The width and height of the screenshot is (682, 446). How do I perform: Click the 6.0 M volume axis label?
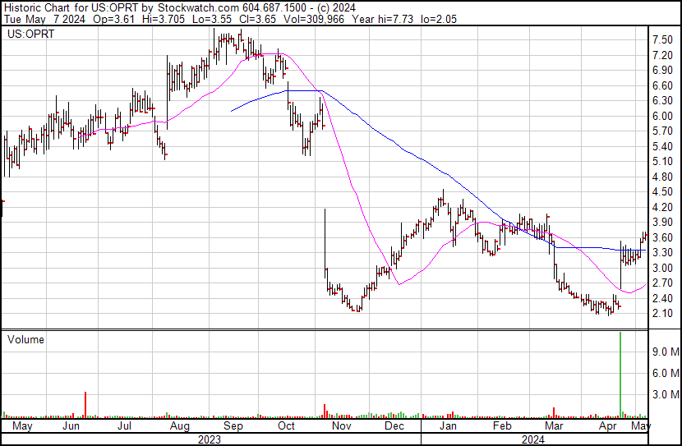pos(664,373)
